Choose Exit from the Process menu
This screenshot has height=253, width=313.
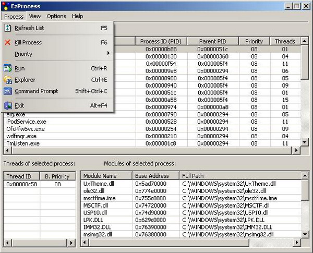pos(58,105)
